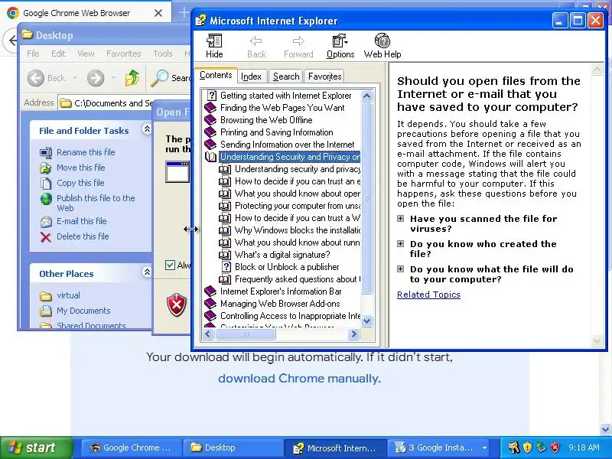Open 'What you should know about oper' topic
The width and height of the screenshot is (612, 459).
pos(297,194)
